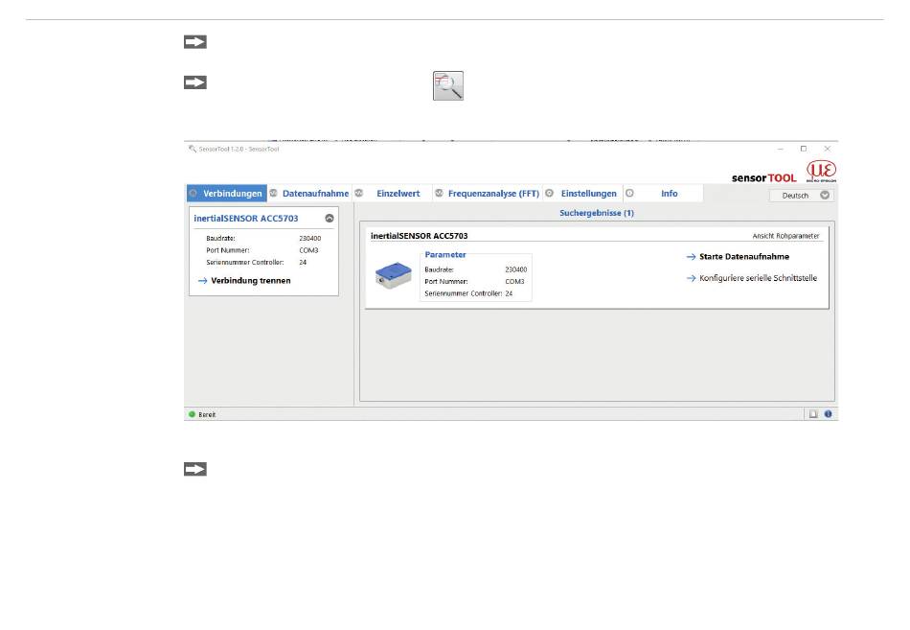Click the SensorTool title bar app icon

click(x=193, y=149)
